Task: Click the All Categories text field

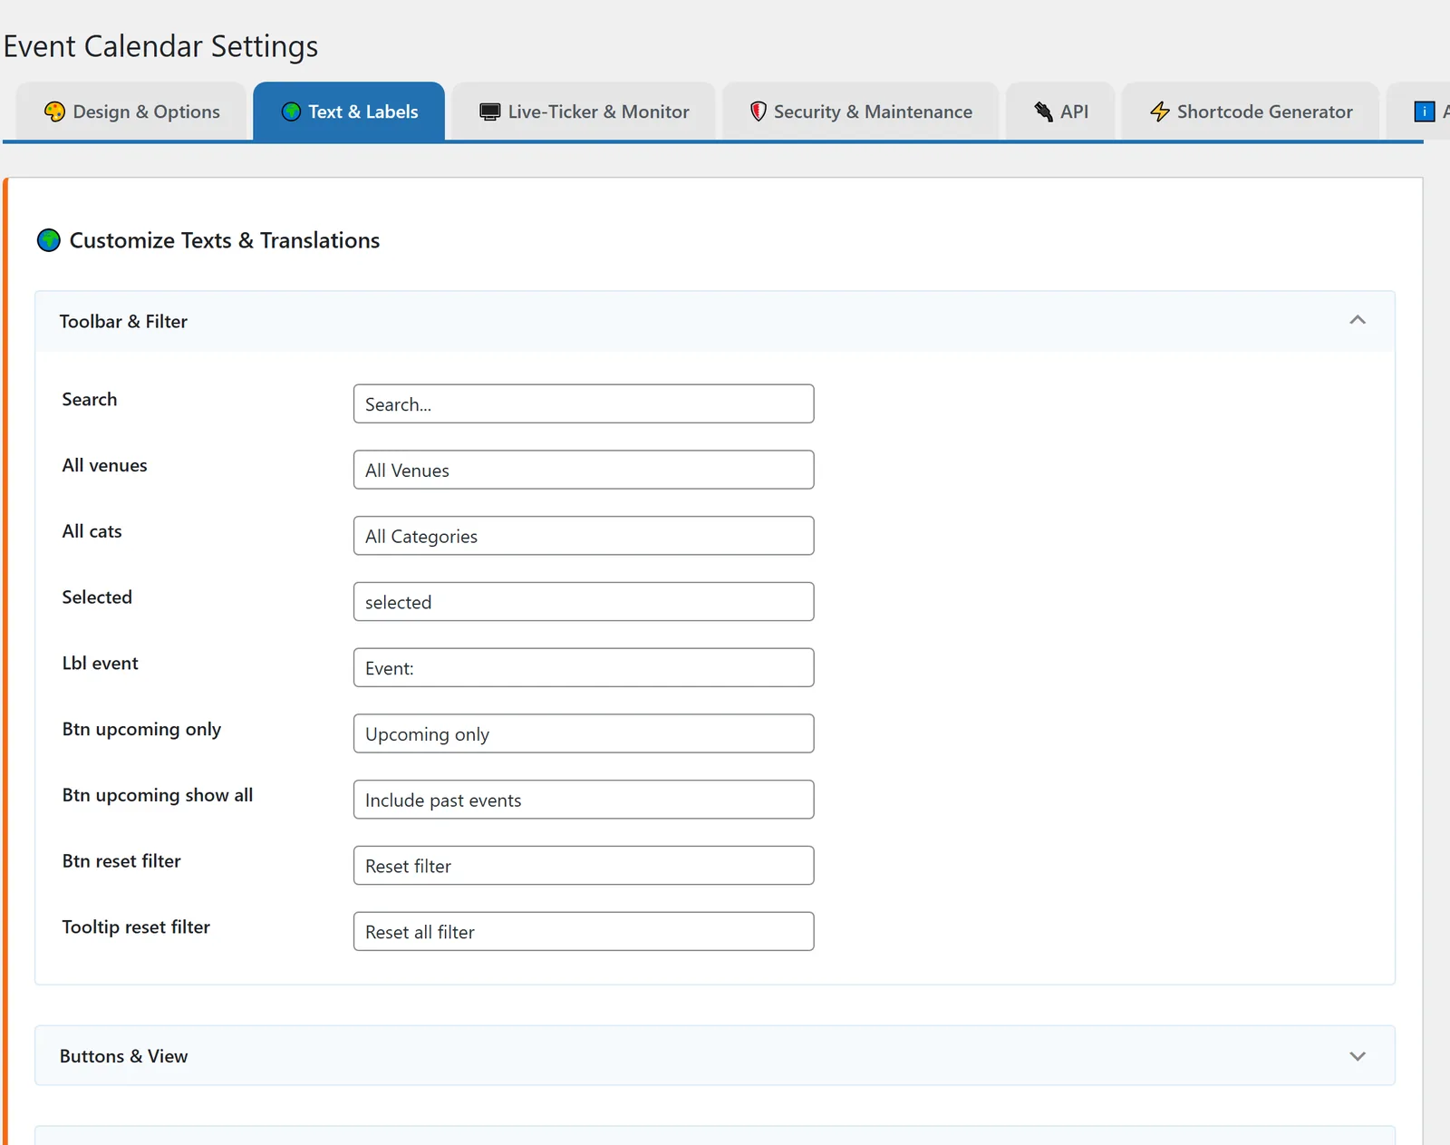Action: [x=584, y=536]
